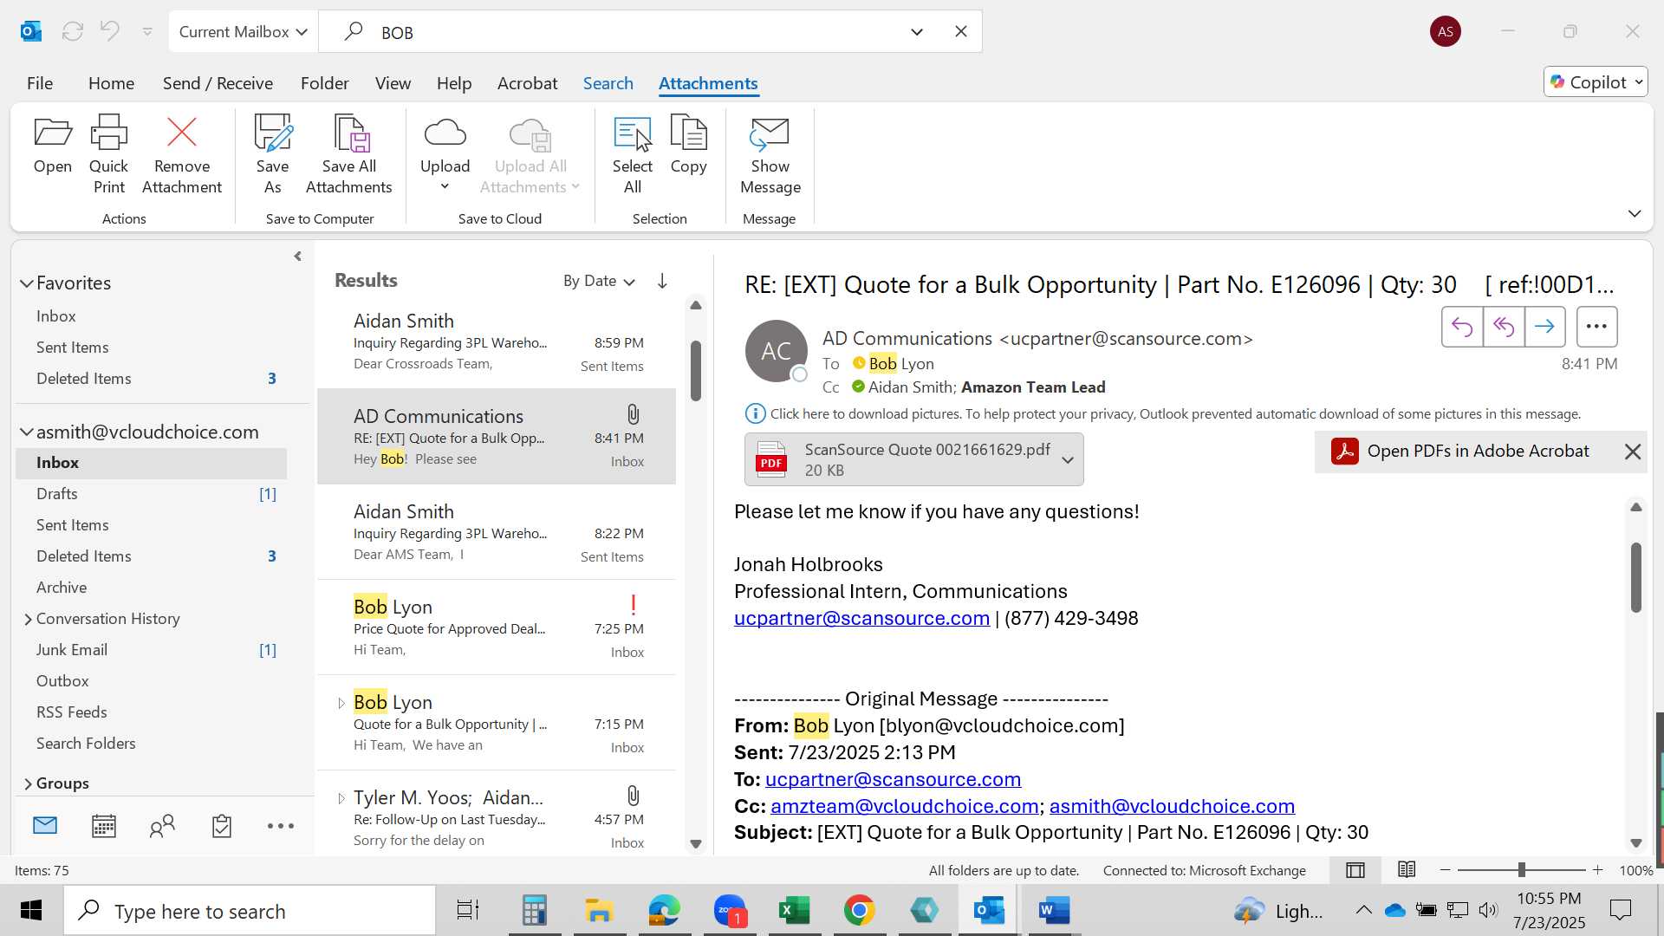Collapse the folder pane arrow
Image resolution: width=1664 pixels, height=936 pixels.
(297, 257)
